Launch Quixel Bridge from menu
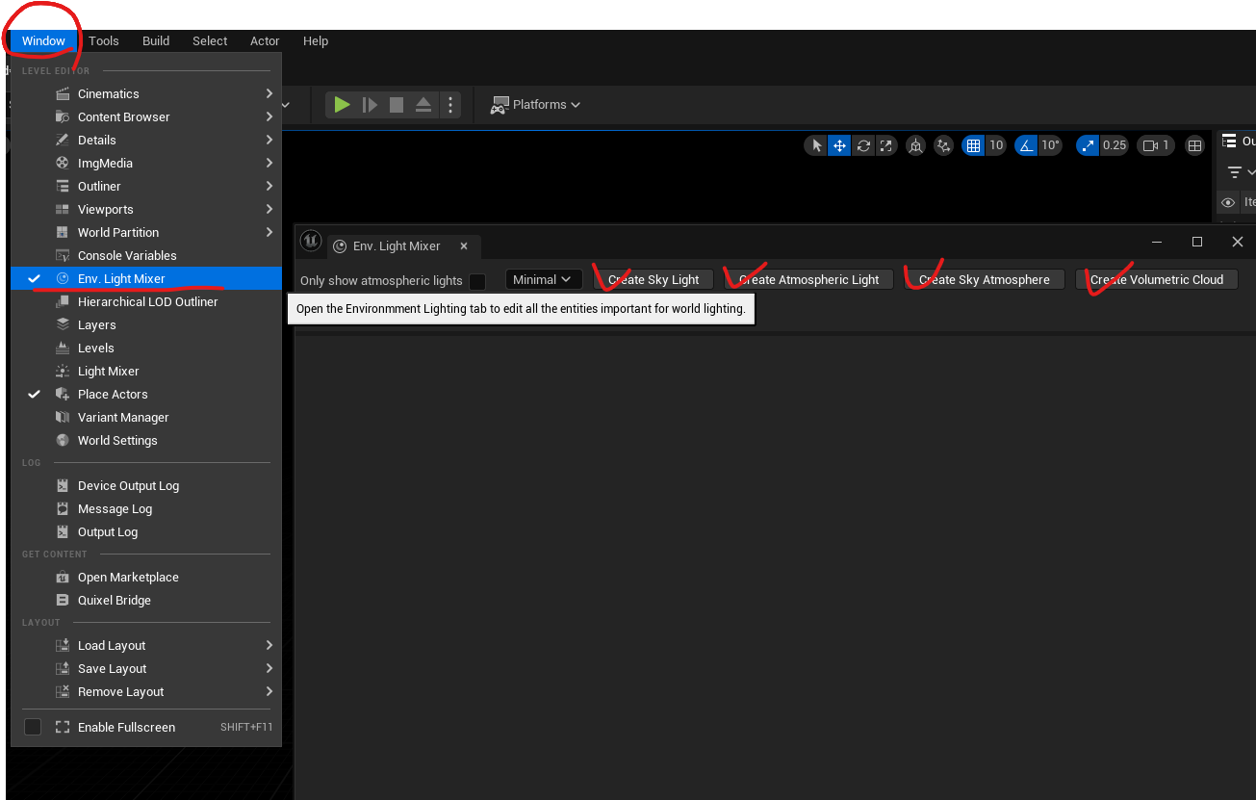The width and height of the screenshot is (1256, 800). coord(146,600)
